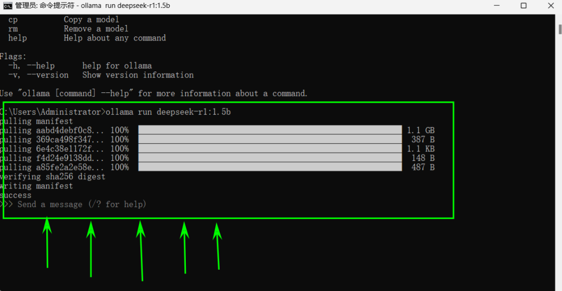Click the 'pulling aabd4debf0c8...' hash text

(52, 131)
